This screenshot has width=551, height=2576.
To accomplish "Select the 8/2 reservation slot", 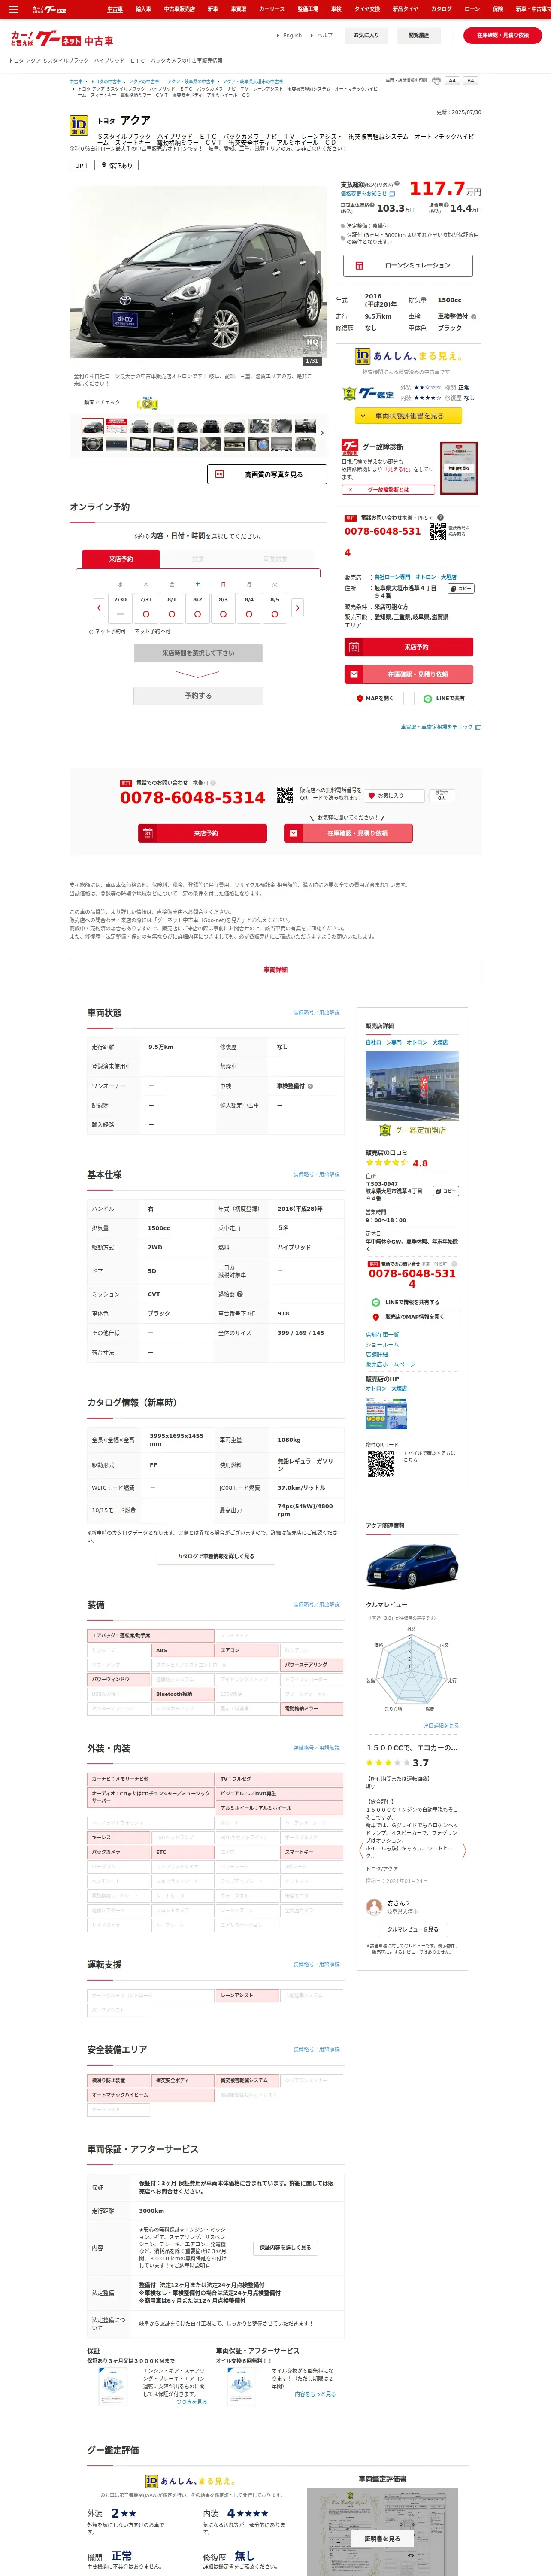I will (x=197, y=608).
